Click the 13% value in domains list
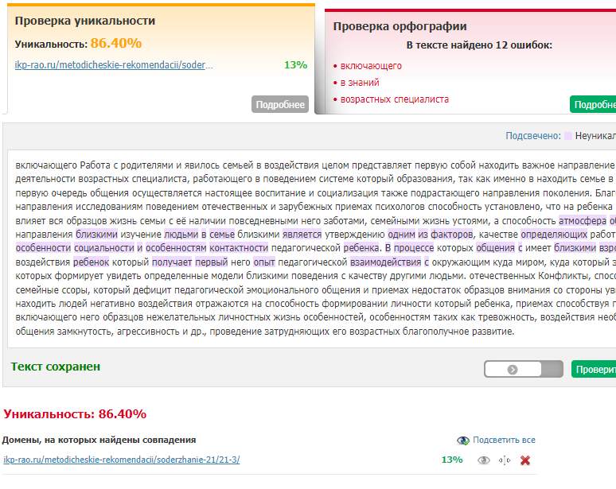This screenshot has width=616, height=489. point(452,460)
